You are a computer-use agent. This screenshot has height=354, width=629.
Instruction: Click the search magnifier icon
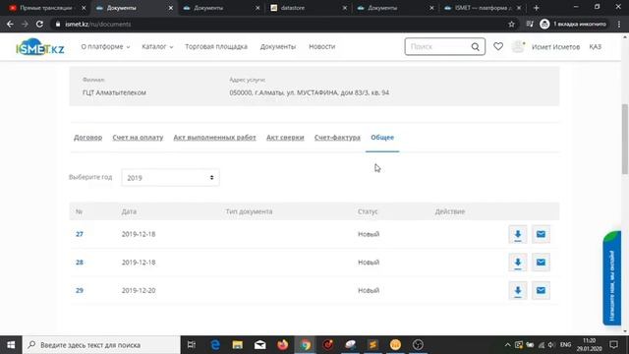[x=476, y=47]
